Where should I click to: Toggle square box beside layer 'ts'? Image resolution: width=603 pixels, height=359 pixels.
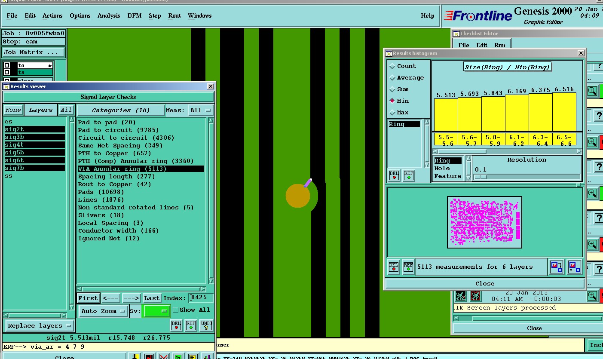click(7, 72)
